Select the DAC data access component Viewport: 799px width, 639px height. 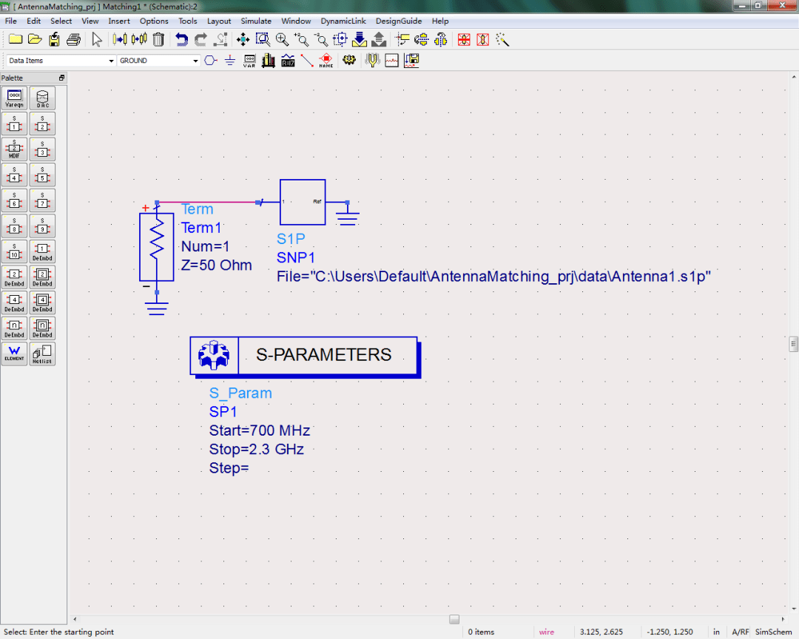pyautogui.click(x=42, y=98)
